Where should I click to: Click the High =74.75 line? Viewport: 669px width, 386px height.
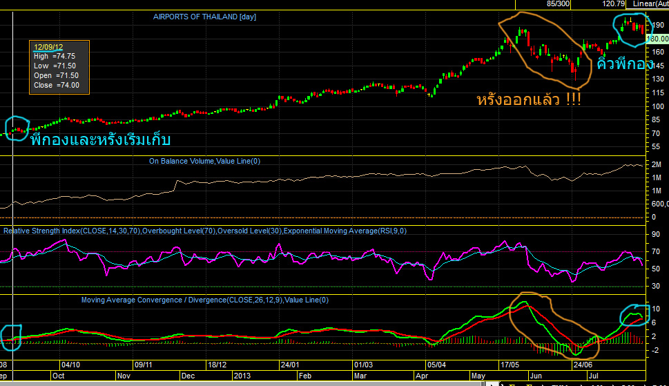55,57
